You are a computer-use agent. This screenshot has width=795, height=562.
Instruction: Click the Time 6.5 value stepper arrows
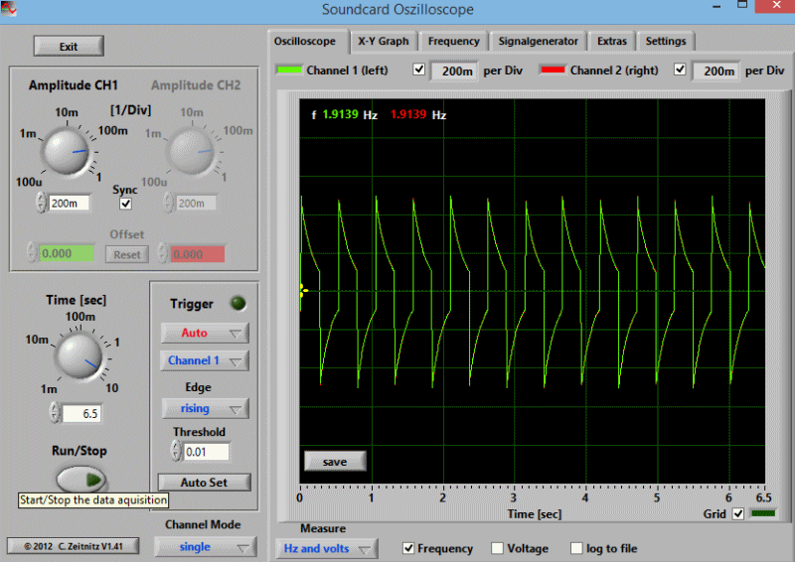(55, 412)
